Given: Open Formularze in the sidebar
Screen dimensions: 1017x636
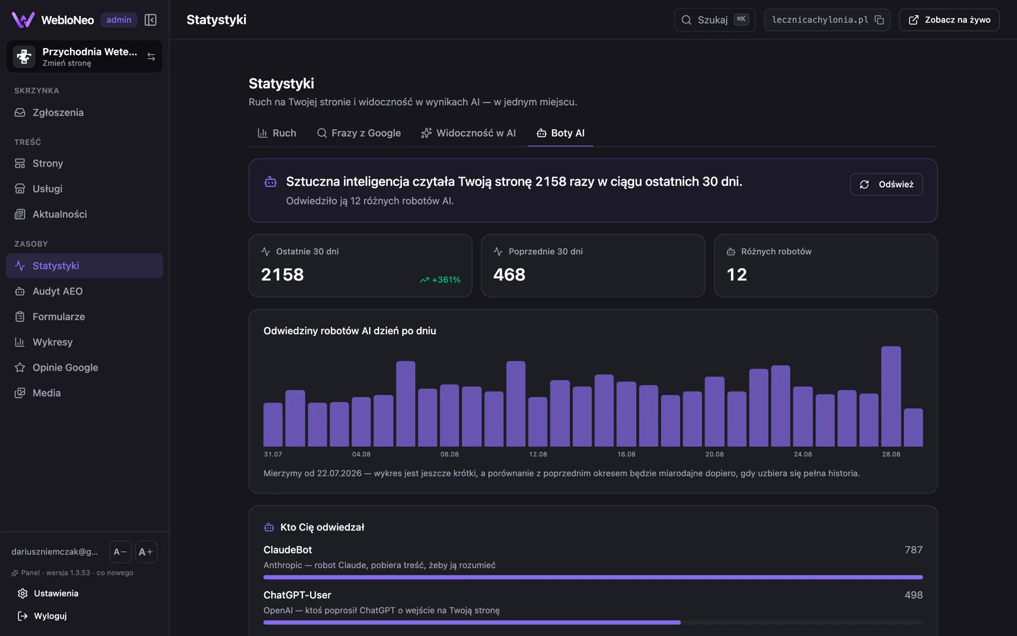Looking at the screenshot, I should 84,317.
